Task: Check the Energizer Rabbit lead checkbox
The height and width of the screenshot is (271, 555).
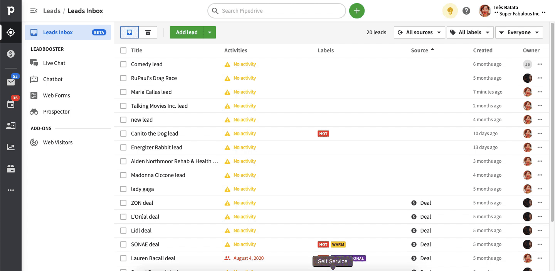Action: (x=123, y=147)
